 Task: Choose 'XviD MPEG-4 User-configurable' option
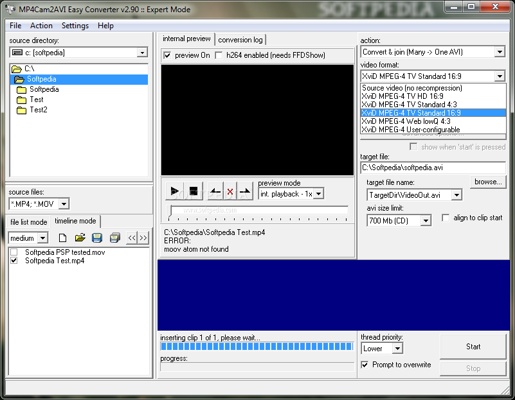(433, 130)
